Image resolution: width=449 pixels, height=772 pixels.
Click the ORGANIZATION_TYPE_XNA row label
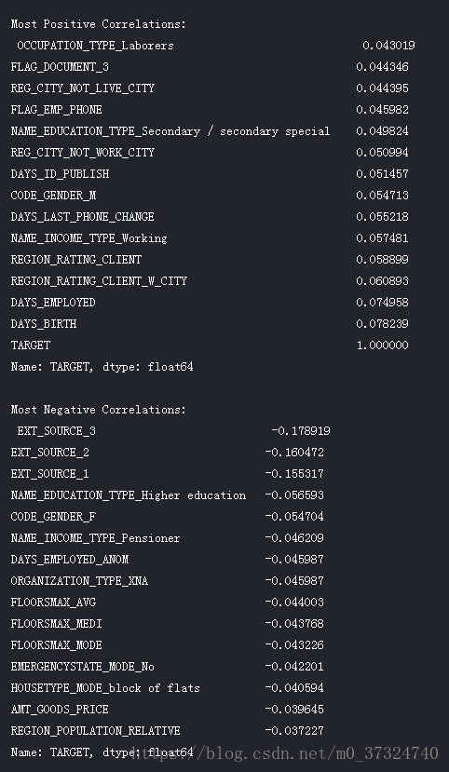tap(79, 581)
